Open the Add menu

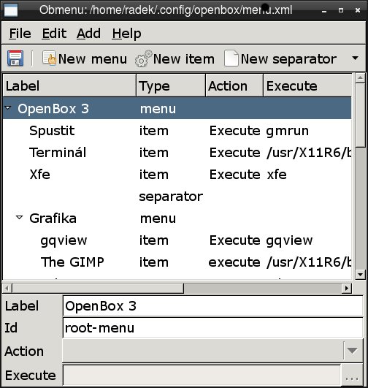coord(88,34)
